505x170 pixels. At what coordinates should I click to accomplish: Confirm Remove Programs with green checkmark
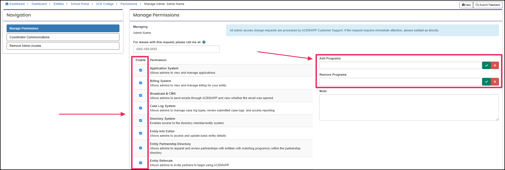click(x=486, y=82)
